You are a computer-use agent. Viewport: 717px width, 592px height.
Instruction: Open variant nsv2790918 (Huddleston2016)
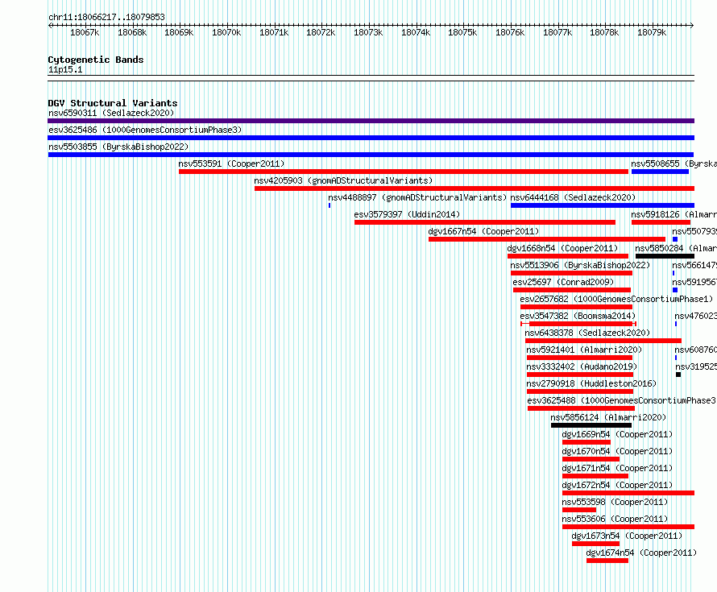click(x=591, y=383)
